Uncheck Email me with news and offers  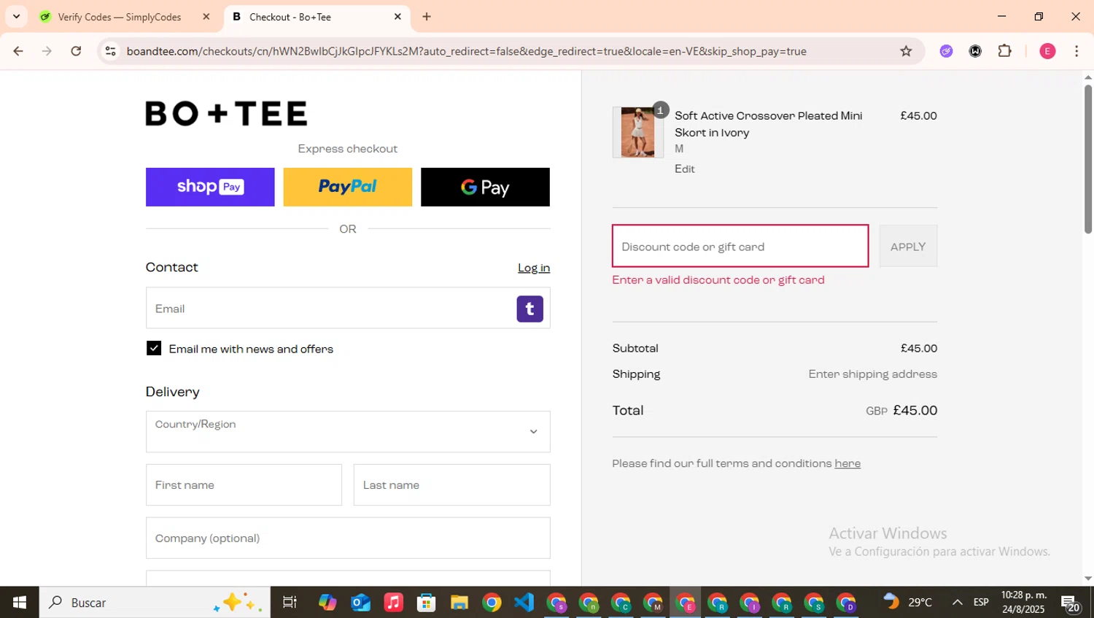[x=154, y=348]
